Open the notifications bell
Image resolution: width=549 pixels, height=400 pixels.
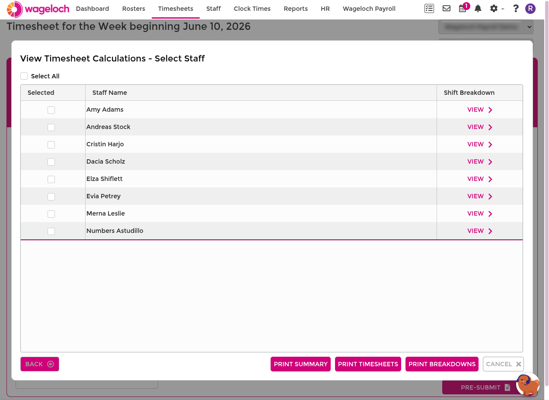click(478, 8)
